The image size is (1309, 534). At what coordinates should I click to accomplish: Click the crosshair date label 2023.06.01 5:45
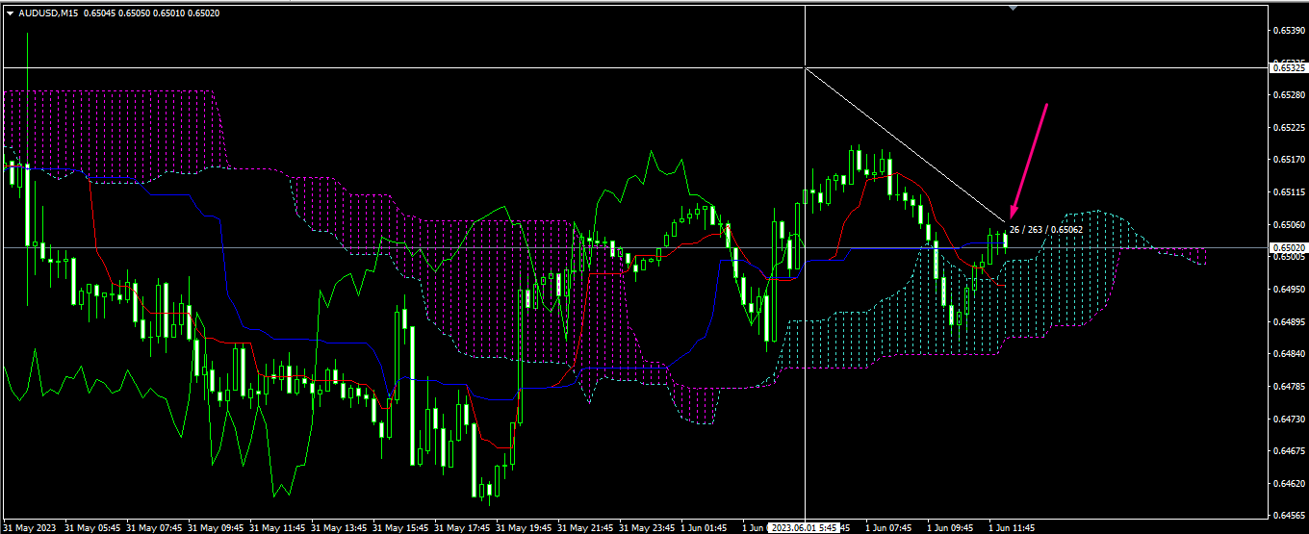[x=805, y=528]
